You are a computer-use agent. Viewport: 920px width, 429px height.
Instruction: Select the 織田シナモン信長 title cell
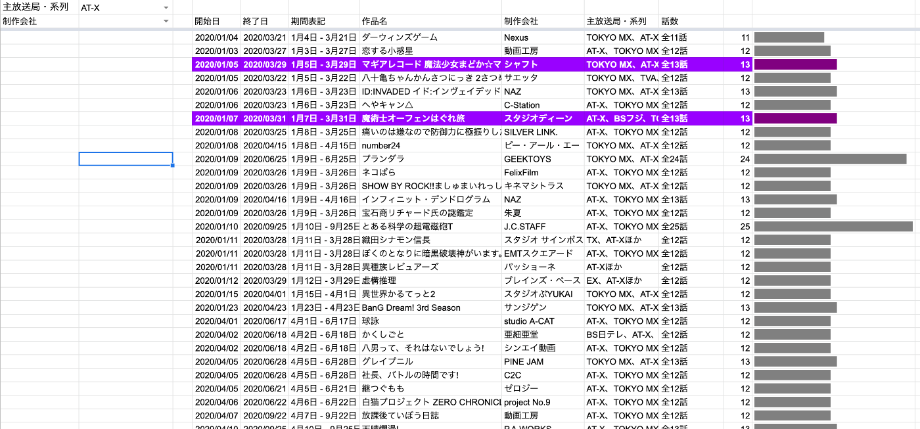430,240
